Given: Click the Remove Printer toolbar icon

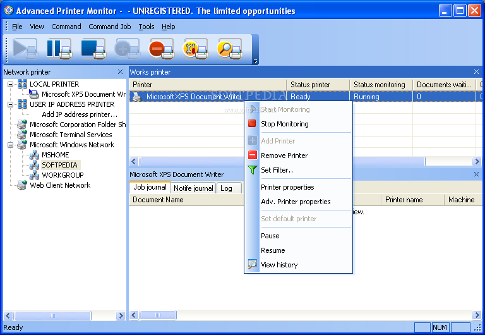Looking at the screenshot, I should pos(161,49).
